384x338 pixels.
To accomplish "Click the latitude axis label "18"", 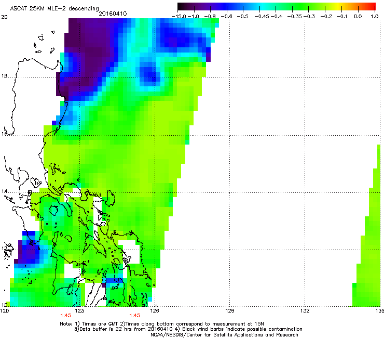I will point(4,76).
